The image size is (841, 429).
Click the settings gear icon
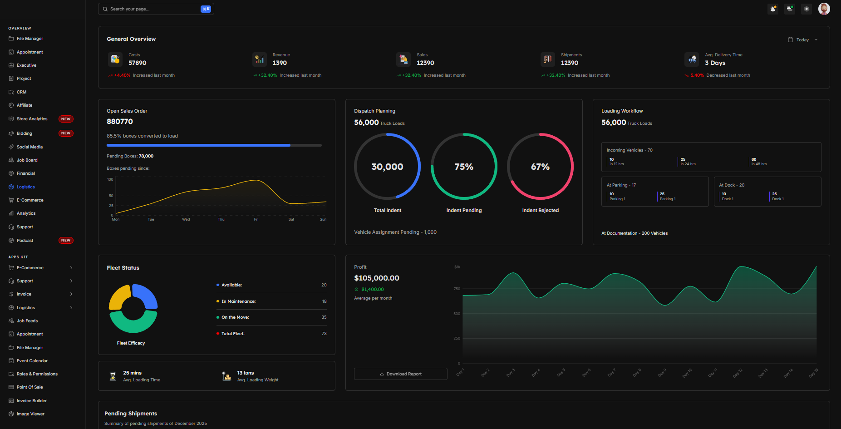(x=807, y=9)
